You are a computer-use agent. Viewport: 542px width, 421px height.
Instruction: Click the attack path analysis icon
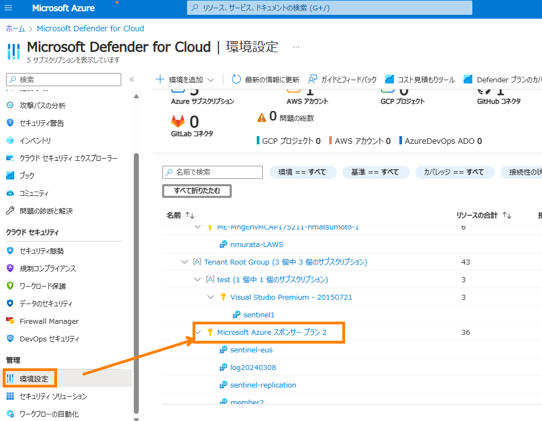(10, 105)
